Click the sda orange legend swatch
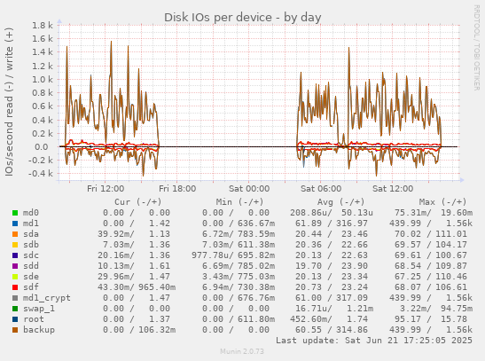This screenshot has height=361, width=485. click(15, 234)
